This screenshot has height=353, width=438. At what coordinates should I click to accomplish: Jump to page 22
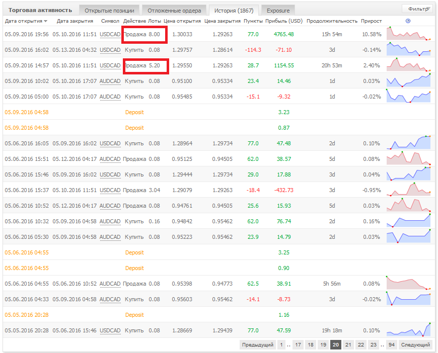[x=361, y=344]
